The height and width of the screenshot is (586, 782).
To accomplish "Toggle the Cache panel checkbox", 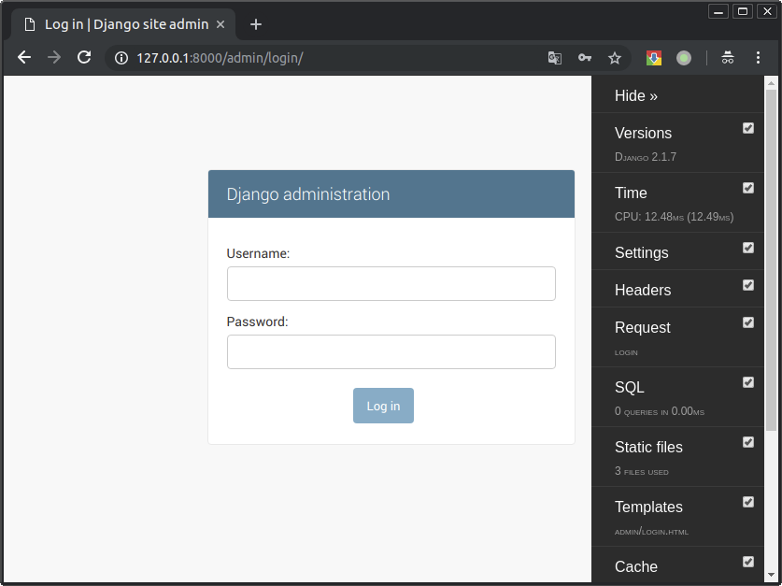I will pos(748,562).
